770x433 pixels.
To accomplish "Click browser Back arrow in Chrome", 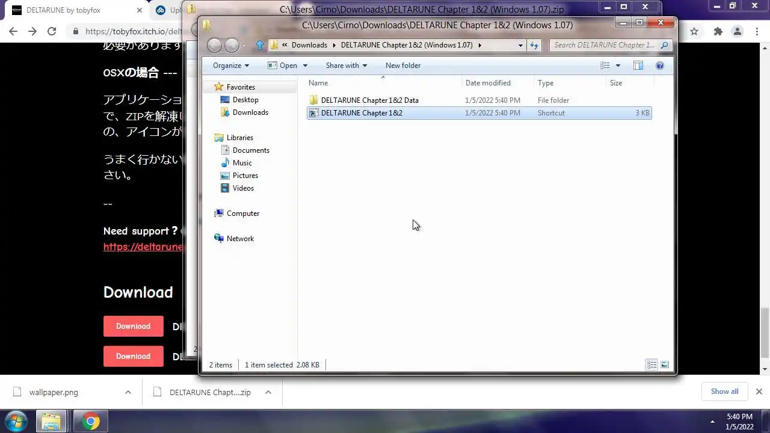I will click(x=13, y=31).
